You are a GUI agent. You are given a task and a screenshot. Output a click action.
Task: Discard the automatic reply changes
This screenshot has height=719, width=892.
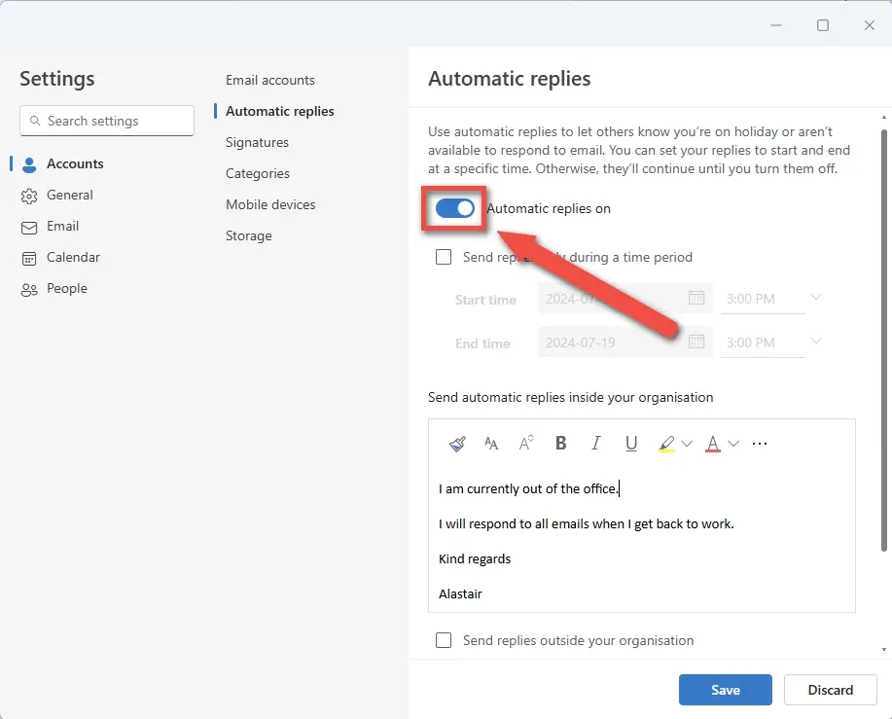(830, 690)
